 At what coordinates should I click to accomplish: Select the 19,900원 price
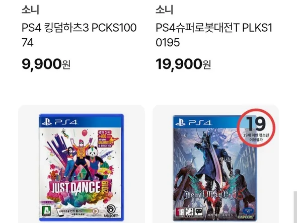tap(183, 64)
